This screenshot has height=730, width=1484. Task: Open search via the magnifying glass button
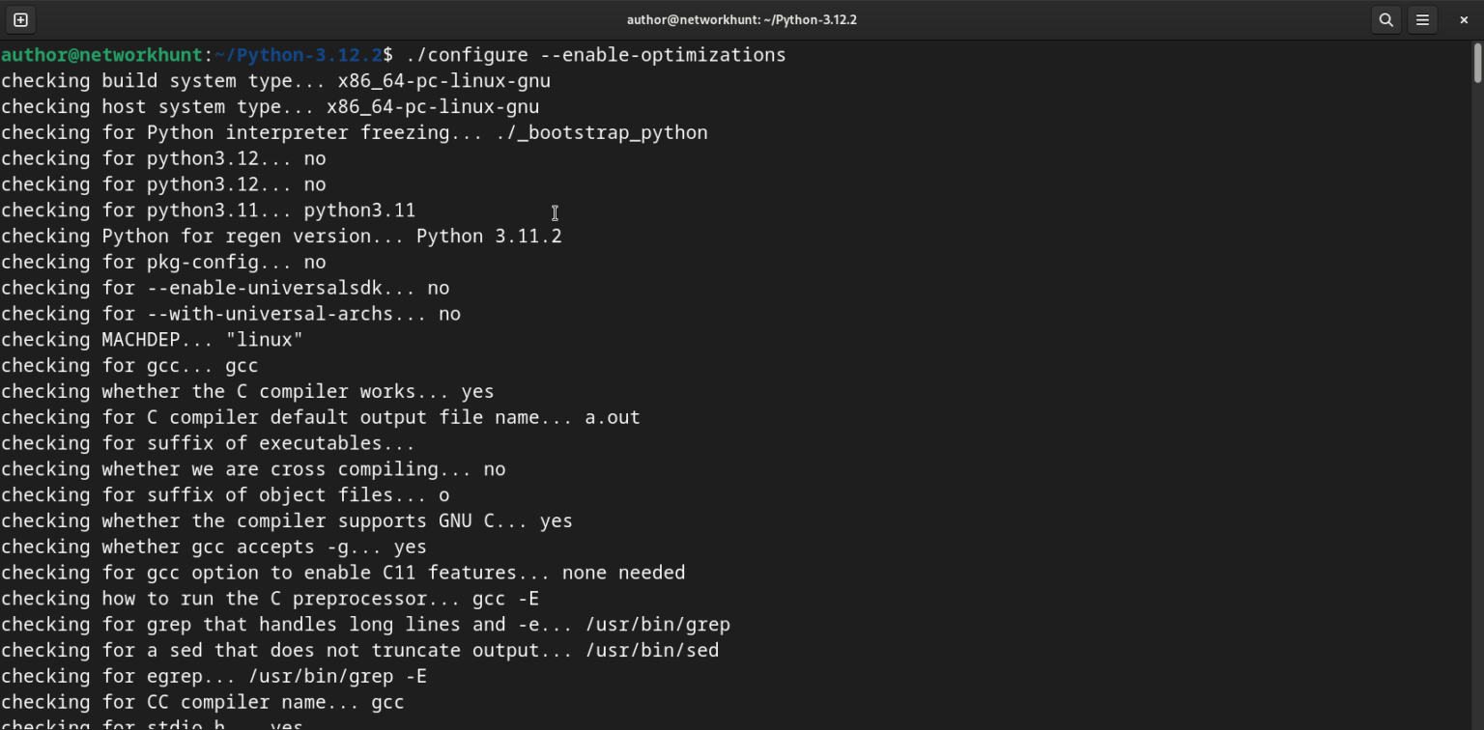[x=1385, y=19]
